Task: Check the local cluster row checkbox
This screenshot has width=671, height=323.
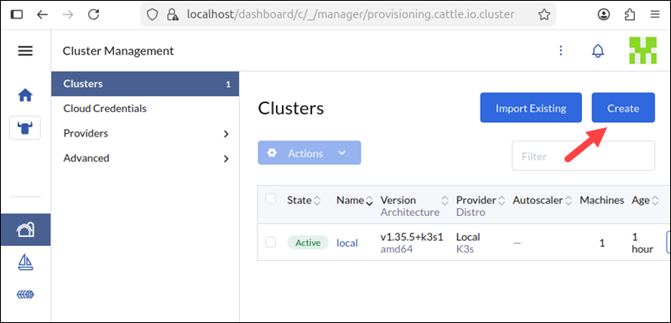Action: (x=270, y=243)
